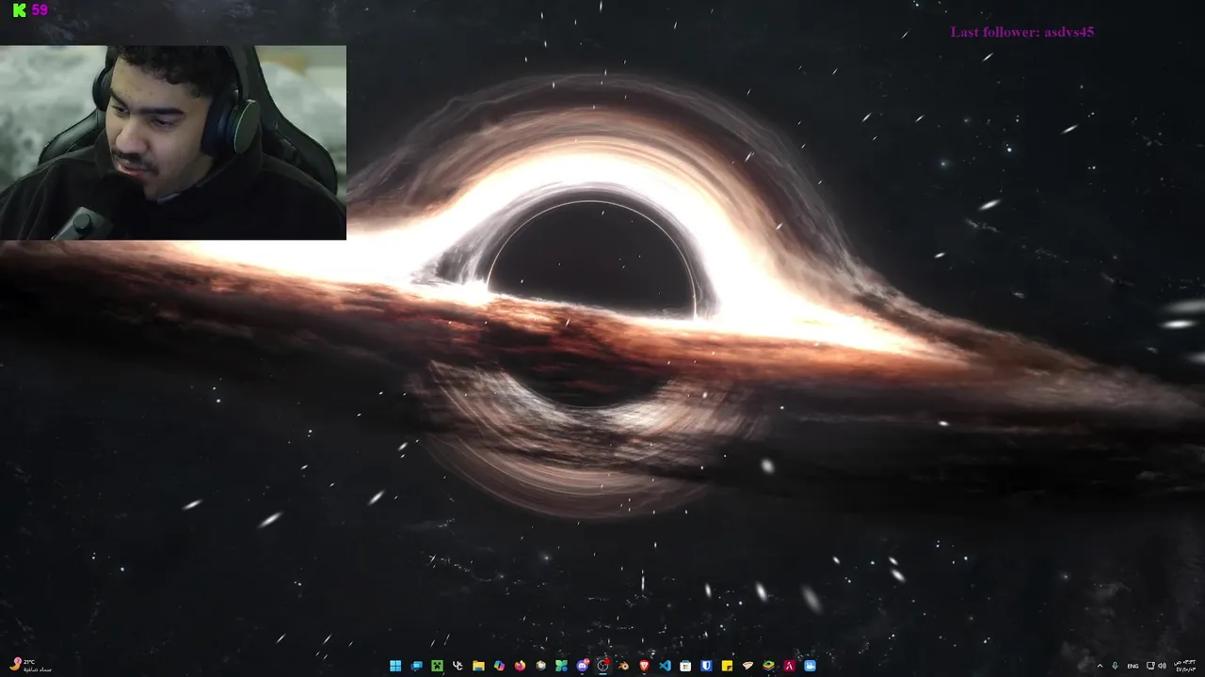Show hidden system tray icons
Viewport: 1205px width, 677px height.
pyautogui.click(x=1100, y=666)
